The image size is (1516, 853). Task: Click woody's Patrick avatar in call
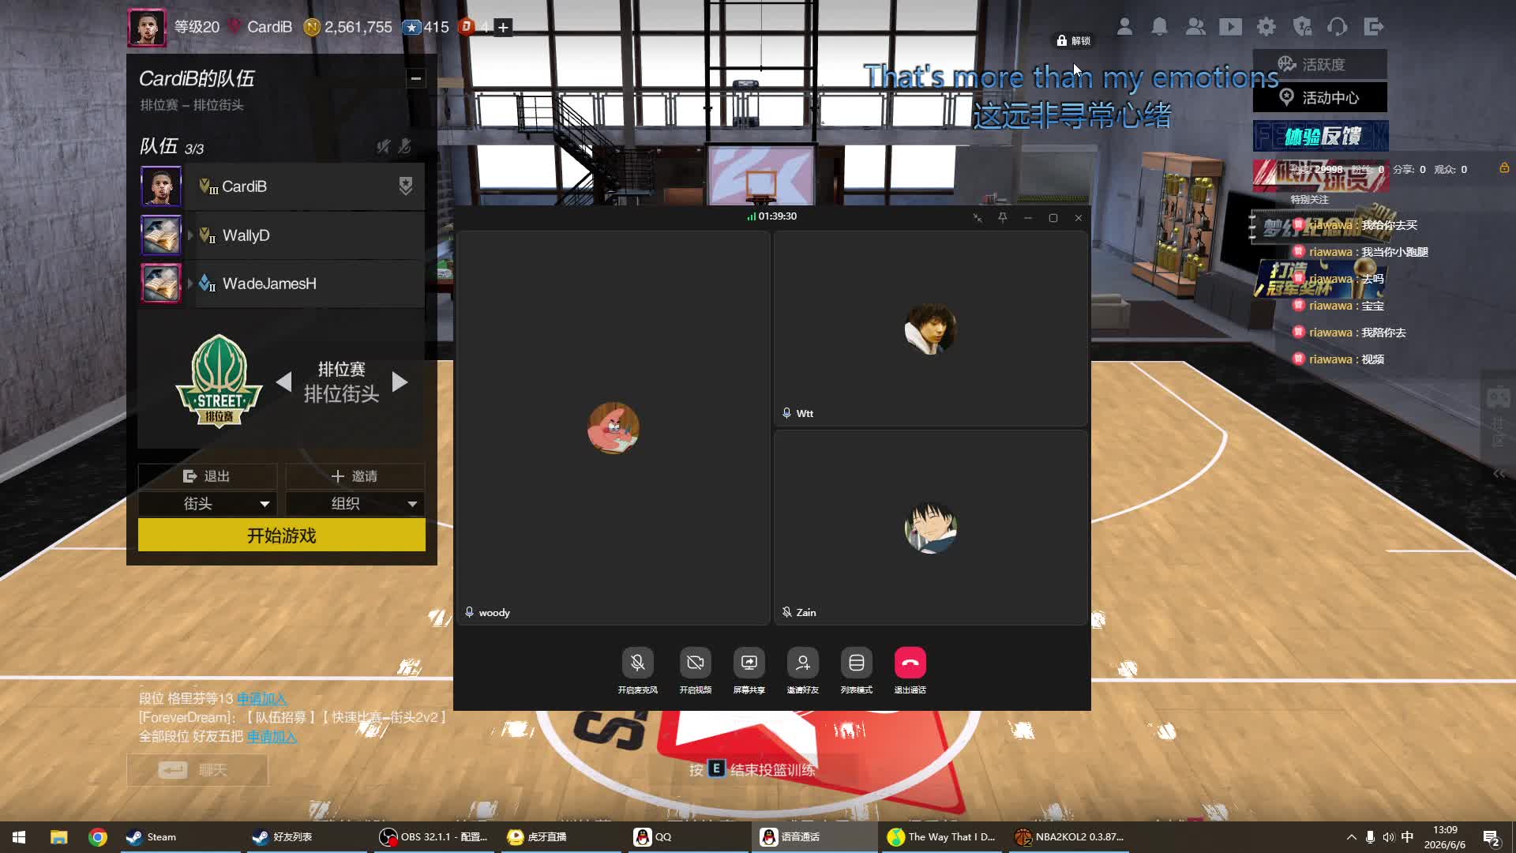[x=614, y=427]
